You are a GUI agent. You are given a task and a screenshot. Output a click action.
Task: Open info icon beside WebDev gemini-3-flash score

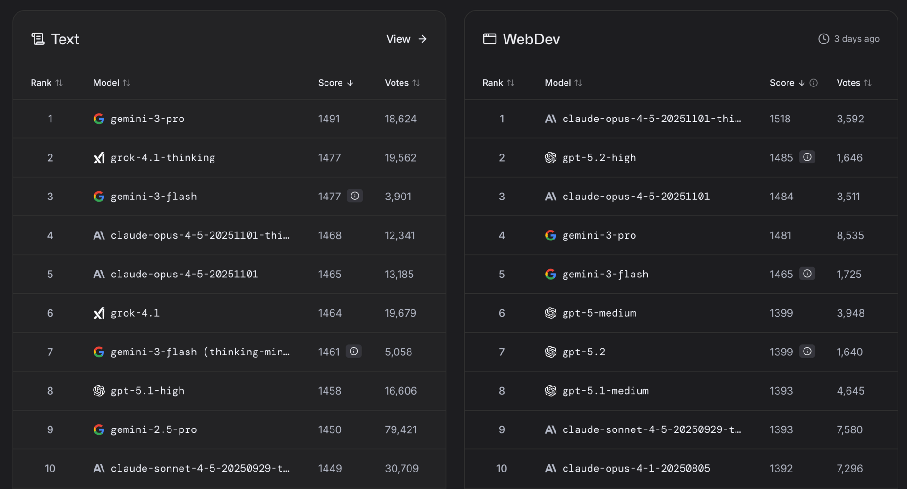tap(807, 274)
